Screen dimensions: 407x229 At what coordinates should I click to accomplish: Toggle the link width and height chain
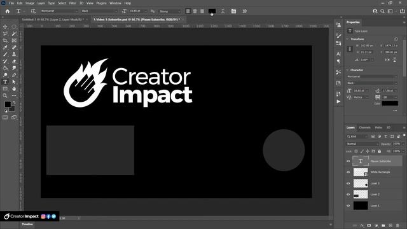click(x=350, y=49)
